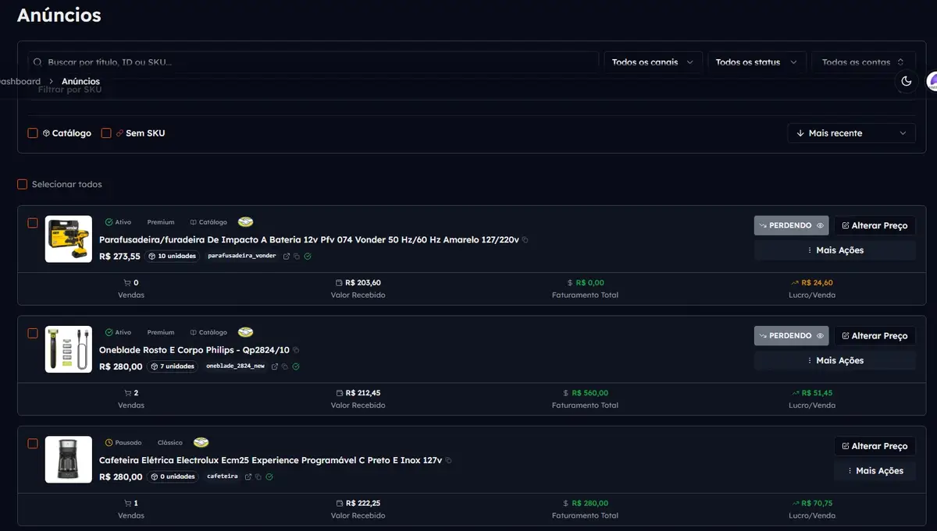Image resolution: width=937 pixels, height=531 pixels.
Task: Click the 7 unidades stock badge
Action: click(172, 366)
